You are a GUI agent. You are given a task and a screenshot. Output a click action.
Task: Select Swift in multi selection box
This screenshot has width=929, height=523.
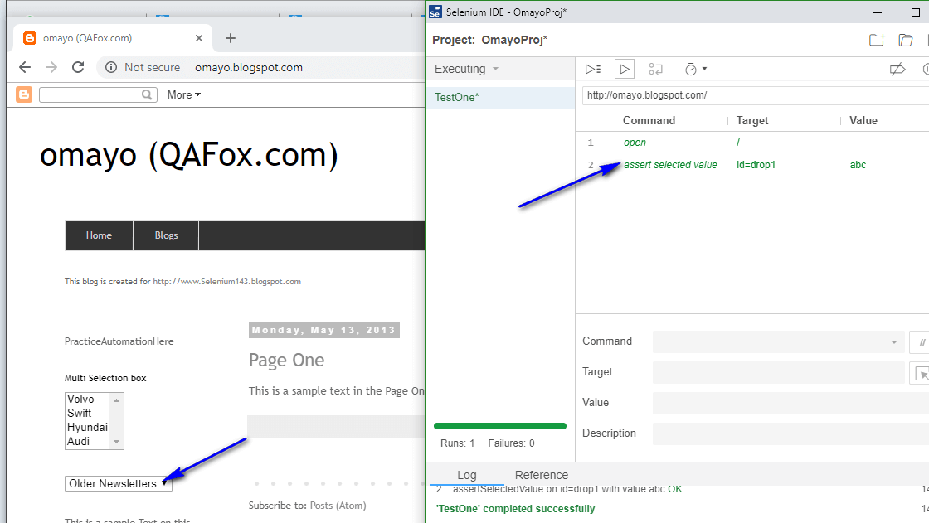[80, 414]
